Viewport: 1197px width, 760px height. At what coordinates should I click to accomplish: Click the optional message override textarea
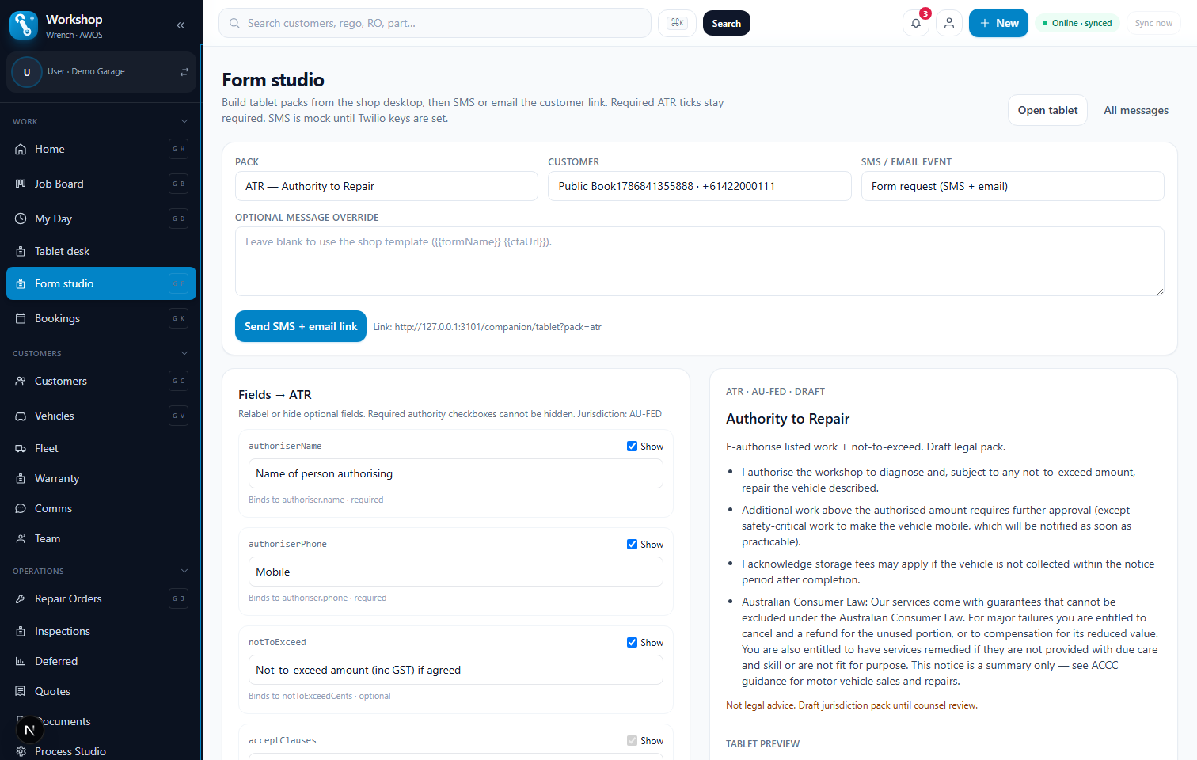click(x=700, y=261)
